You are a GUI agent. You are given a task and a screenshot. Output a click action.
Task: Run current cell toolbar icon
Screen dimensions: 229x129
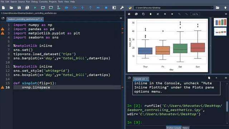(x=43, y=8)
